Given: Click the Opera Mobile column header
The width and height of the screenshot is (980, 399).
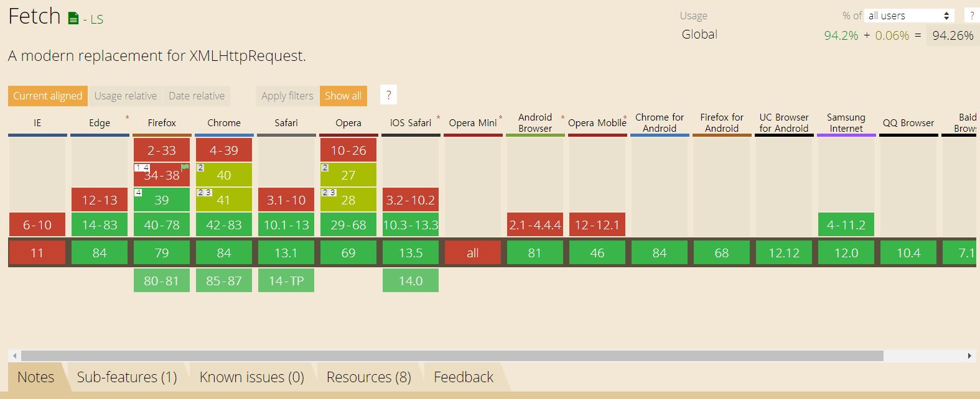Looking at the screenshot, I should coord(597,123).
